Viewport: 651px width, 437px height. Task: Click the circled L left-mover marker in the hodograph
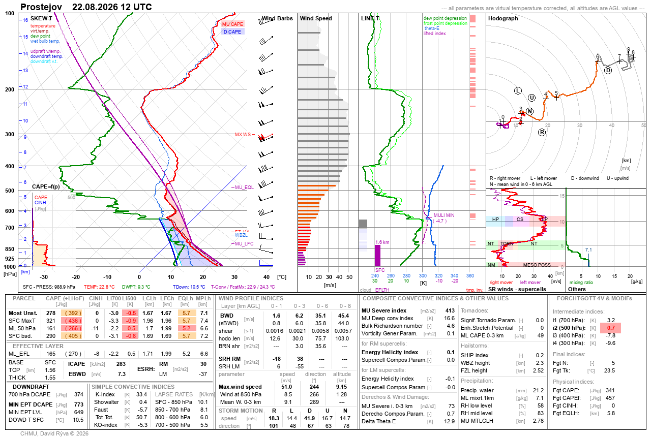pos(518,91)
